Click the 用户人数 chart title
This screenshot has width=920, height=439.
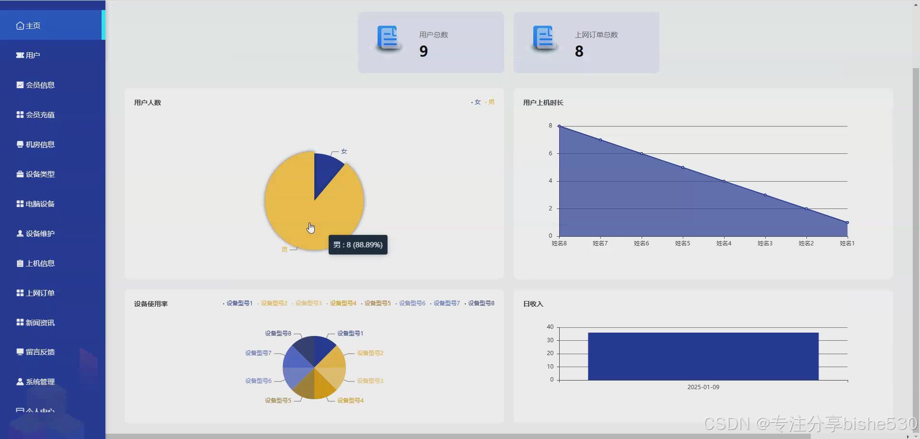[148, 103]
